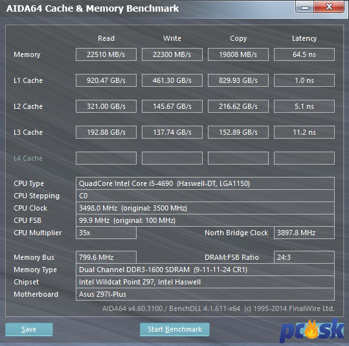The image size is (349, 346).
Task: Click the CPU Type field Core i5-4690
Action: click(205, 183)
